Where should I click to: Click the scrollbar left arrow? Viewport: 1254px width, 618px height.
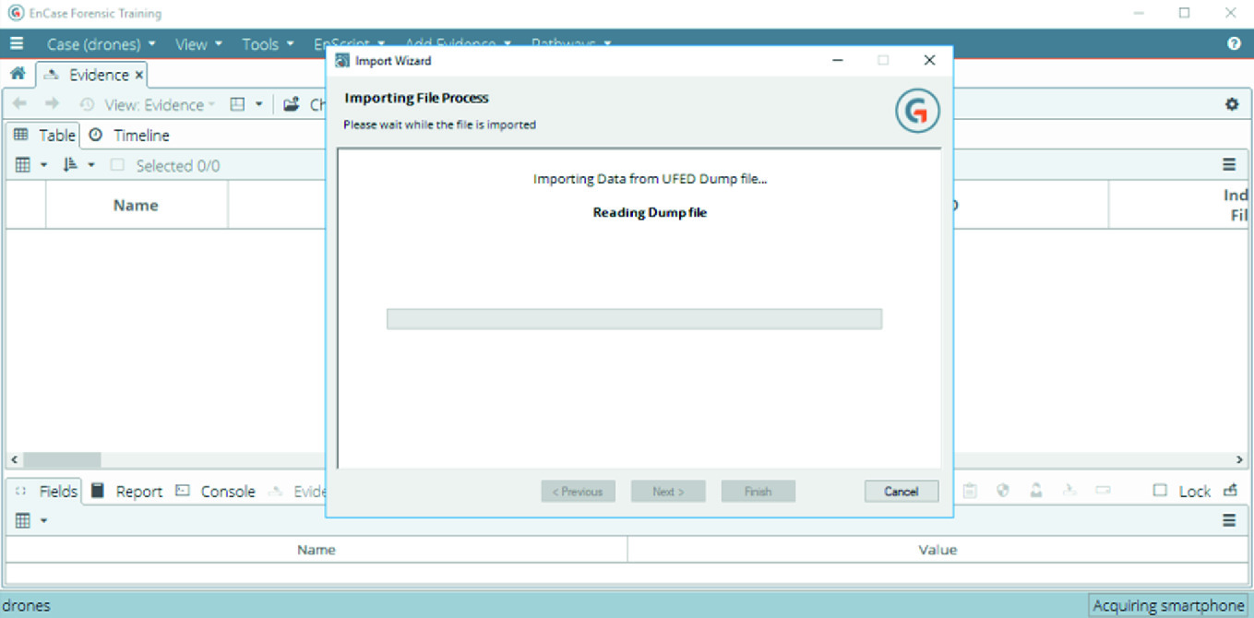coord(13,459)
